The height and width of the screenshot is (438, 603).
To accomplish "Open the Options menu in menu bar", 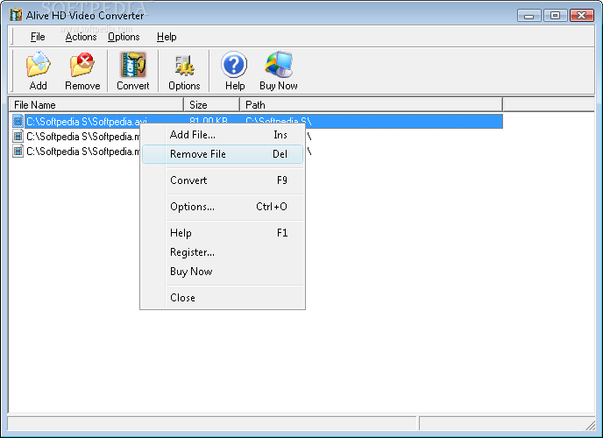I will coord(124,37).
